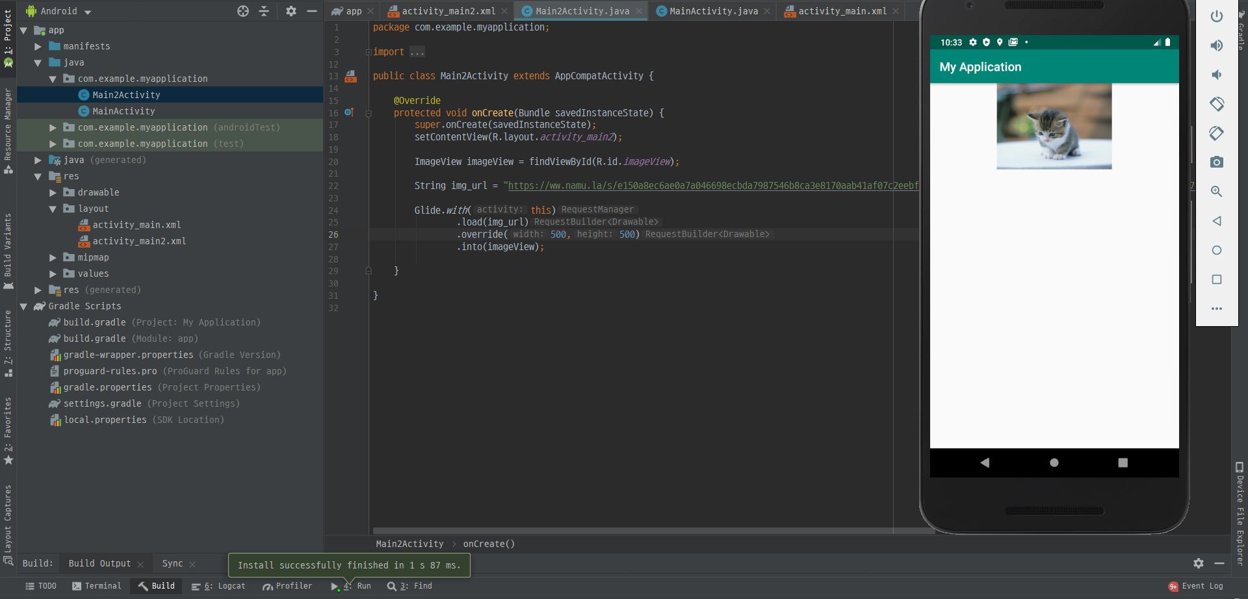The height and width of the screenshot is (599, 1248).
Task: Open the Resource Manager side panel
Action: [8, 130]
